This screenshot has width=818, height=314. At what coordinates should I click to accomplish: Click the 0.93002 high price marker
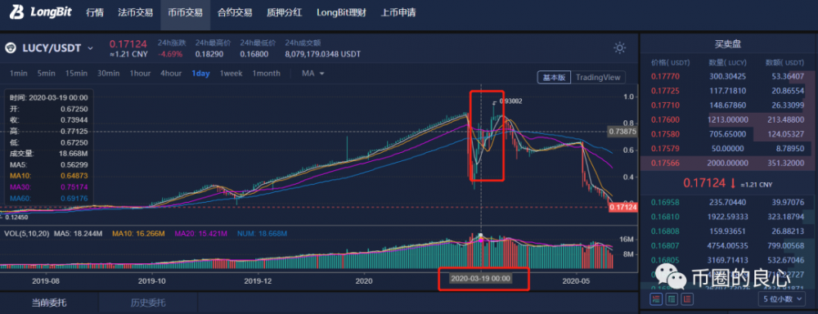pos(510,101)
